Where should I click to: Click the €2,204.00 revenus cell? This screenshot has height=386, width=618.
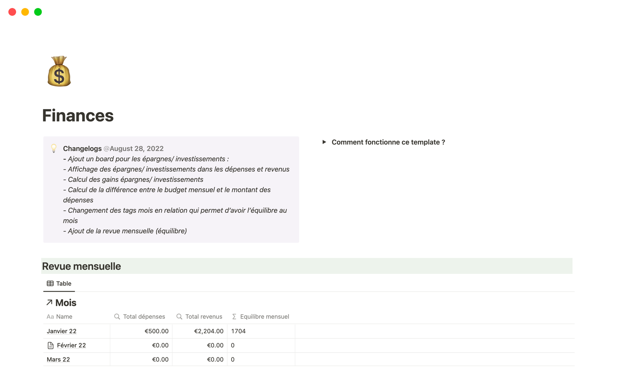209,331
